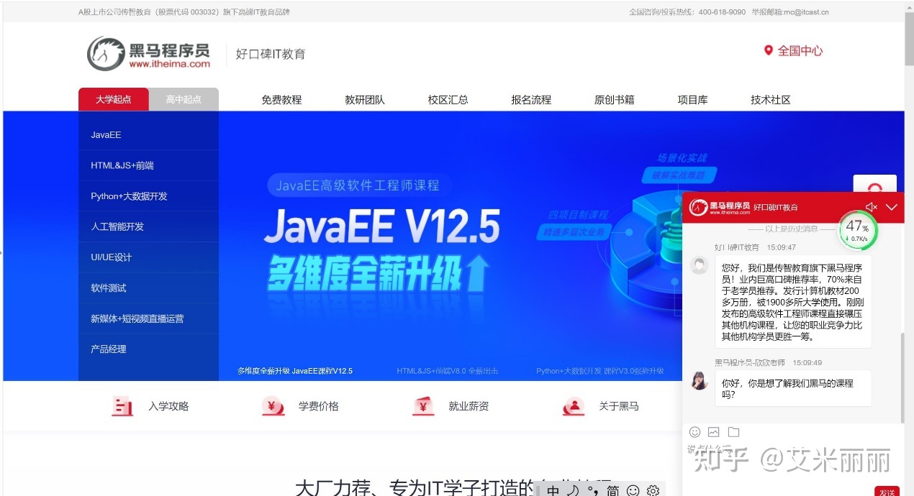Click the 全国中心 location pin icon
This screenshot has height=496, width=914.
(768, 50)
